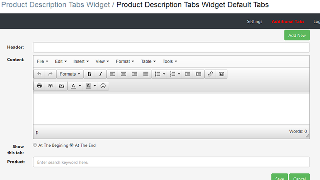Open the emoticons smiley icon
The width and height of the screenshot is (320, 180).
click(x=103, y=86)
